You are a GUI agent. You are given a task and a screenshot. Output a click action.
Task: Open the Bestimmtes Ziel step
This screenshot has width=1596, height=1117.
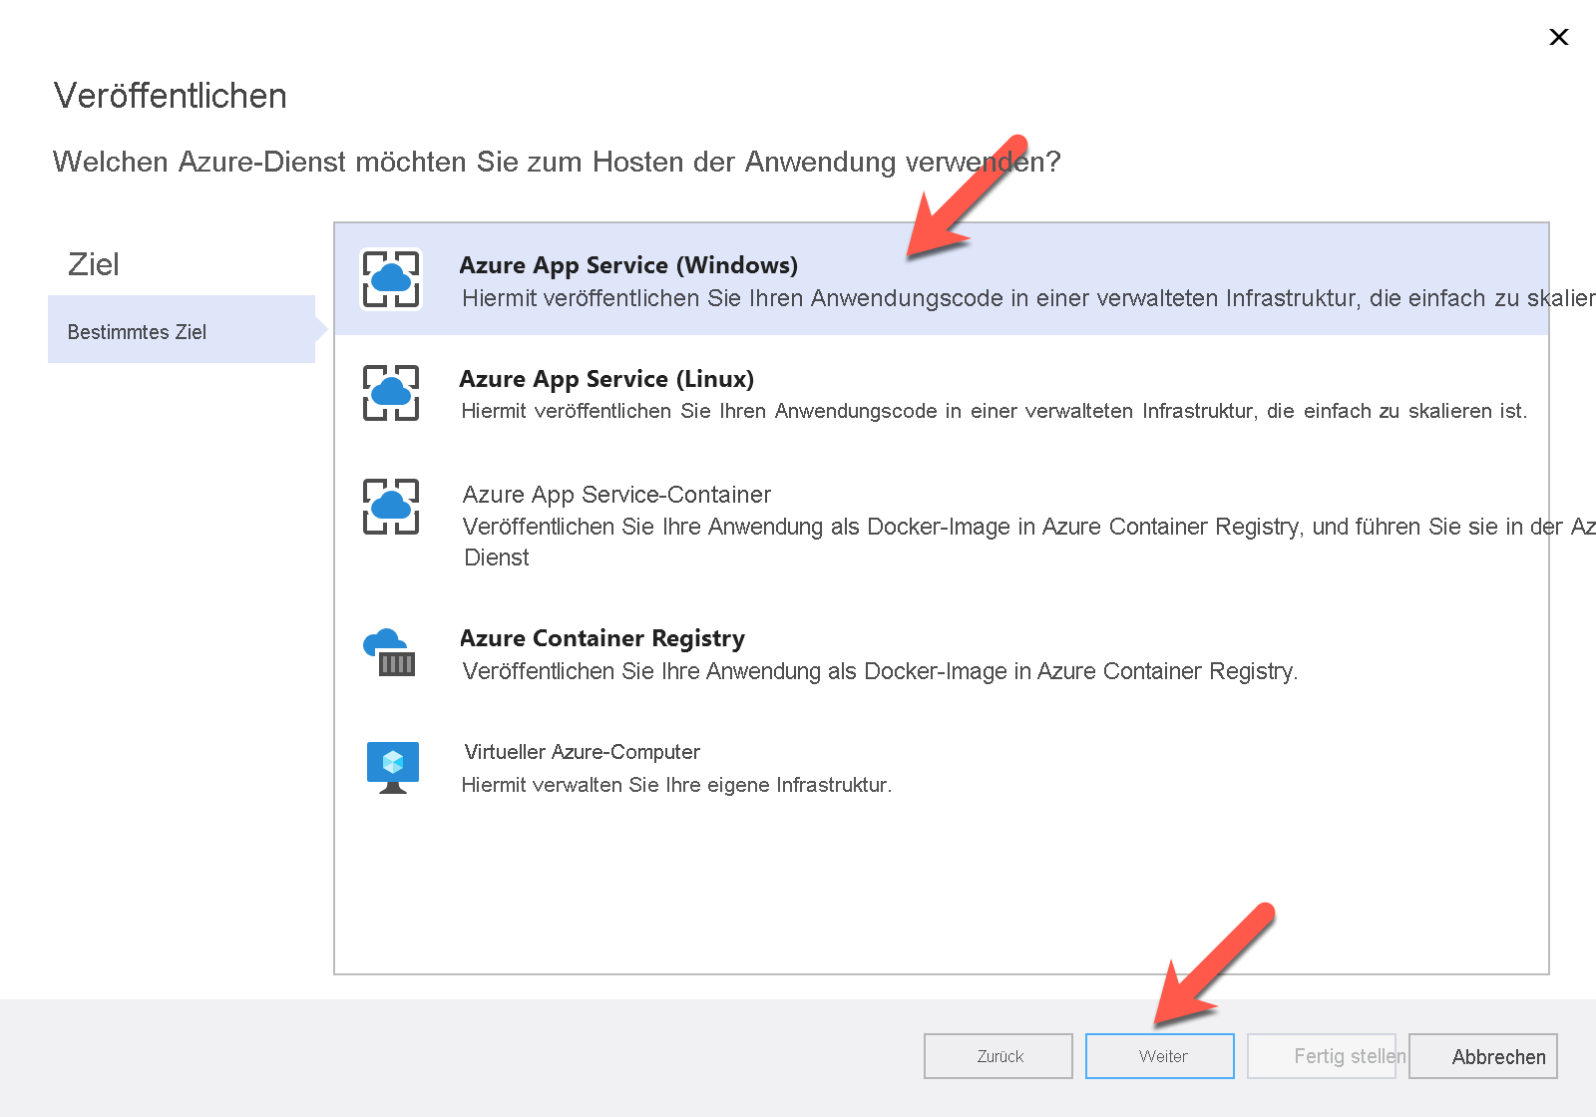(x=182, y=329)
